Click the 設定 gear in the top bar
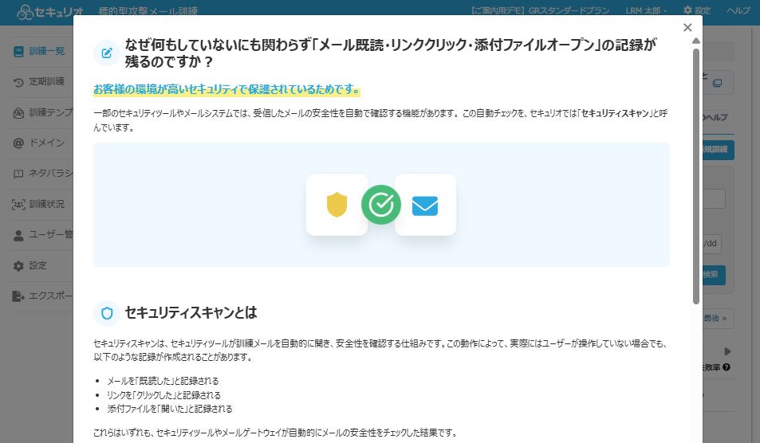Viewport: 760px width, 443px height. pos(696,10)
